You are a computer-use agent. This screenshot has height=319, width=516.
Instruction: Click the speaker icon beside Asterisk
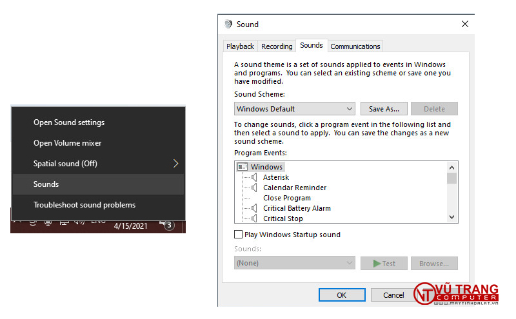[x=254, y=178]
